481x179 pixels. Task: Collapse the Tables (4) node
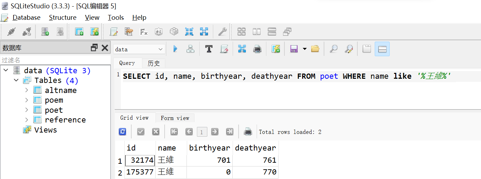tap(16, 80)
